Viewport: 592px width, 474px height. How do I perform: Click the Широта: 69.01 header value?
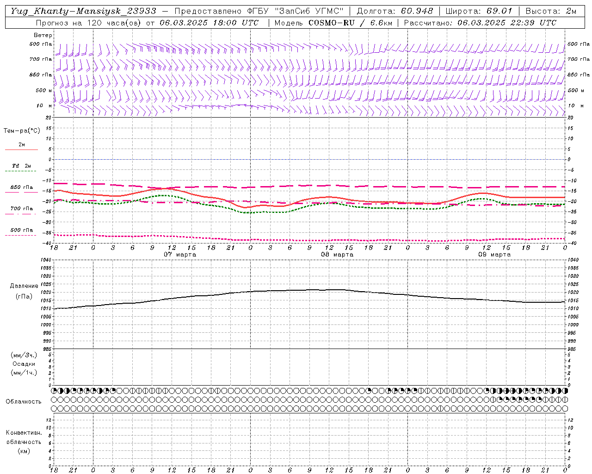coord(479,11)
